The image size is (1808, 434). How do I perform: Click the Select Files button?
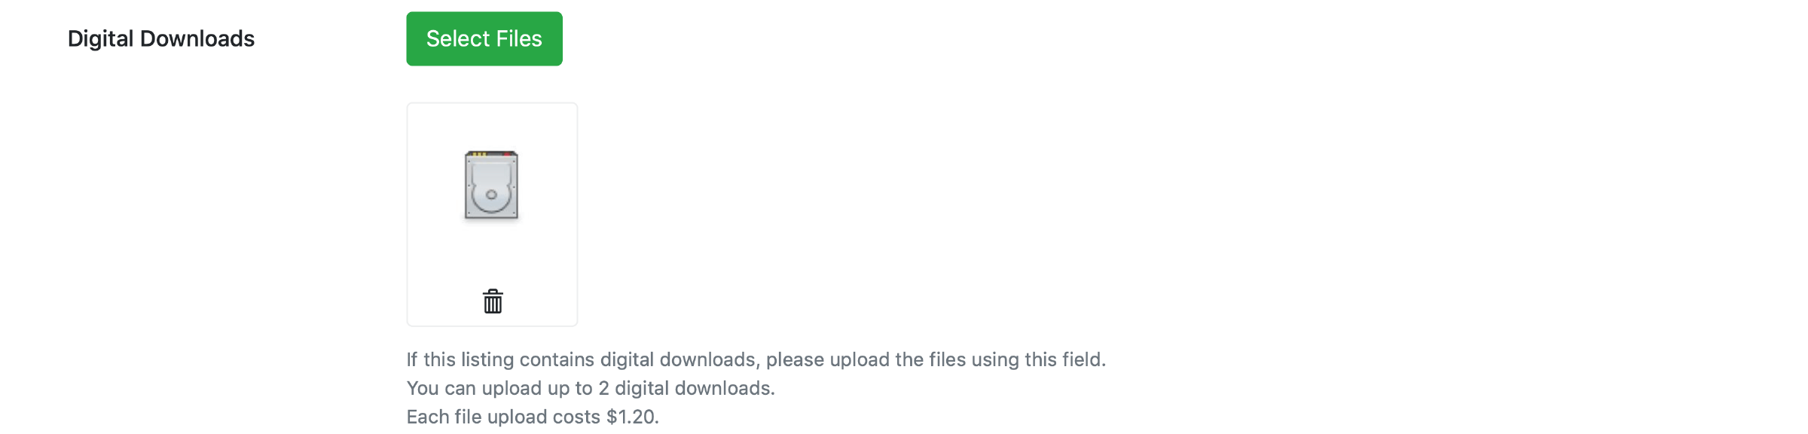484,38
